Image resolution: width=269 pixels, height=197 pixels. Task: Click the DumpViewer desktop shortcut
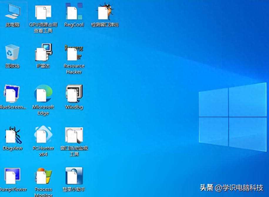pos(12,176)
